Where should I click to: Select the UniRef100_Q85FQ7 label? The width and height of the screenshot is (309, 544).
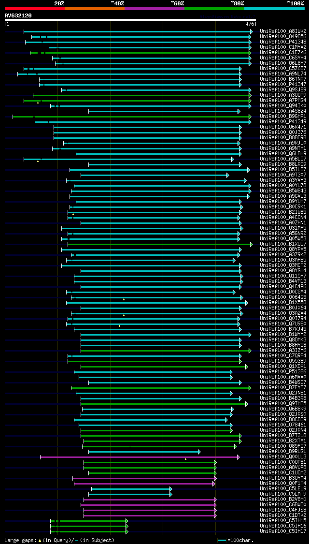pos(283,446)
